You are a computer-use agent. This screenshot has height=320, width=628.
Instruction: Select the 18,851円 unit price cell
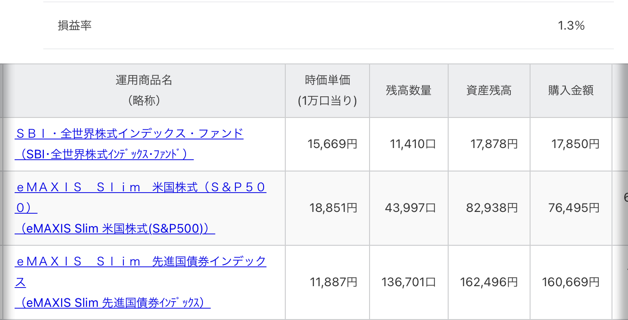pos(328,208)
